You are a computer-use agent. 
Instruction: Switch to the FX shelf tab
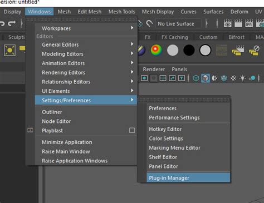click(x=148, y=37)
